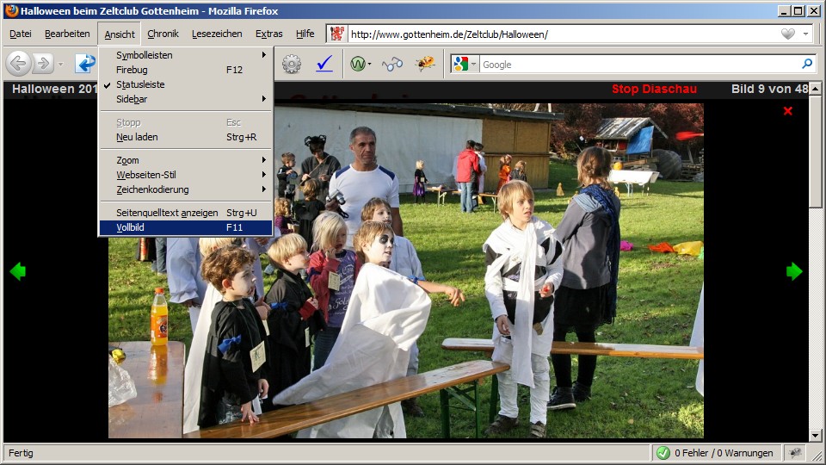Screen dimensions: 826x465
Task: Close the slideshow with the red X
Action: (x=787, y=111)
